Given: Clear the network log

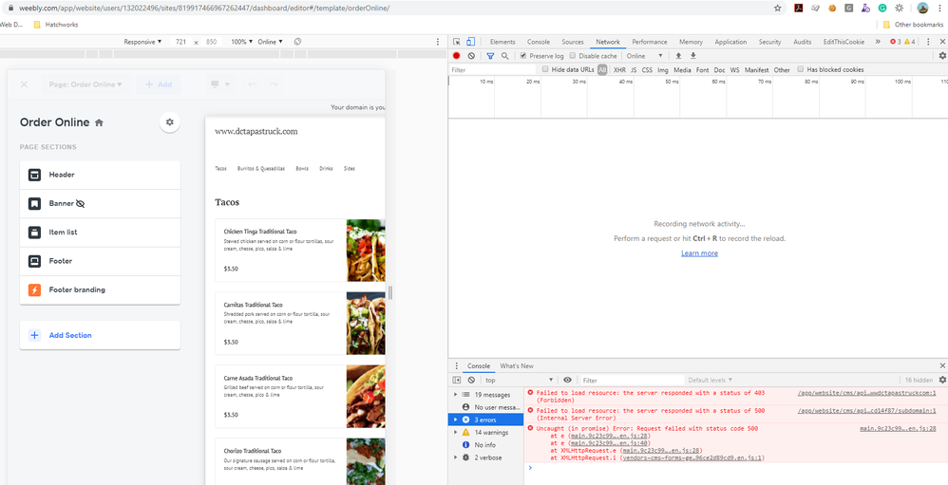Looking at the screenshot, I should click(x=471, y=56).
